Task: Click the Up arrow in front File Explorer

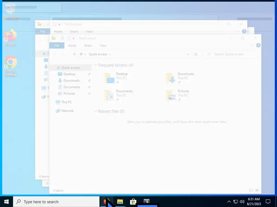Action: pyautogui.click(x=74, y=54)
